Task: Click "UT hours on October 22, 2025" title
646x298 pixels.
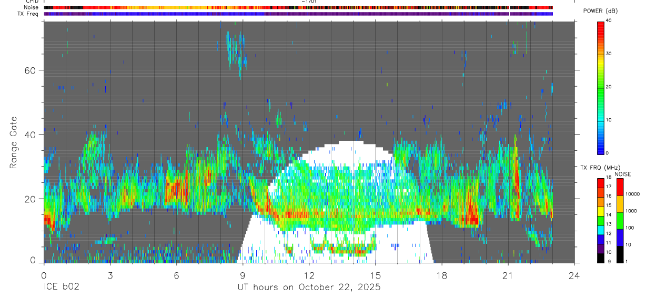Action: point(309,287)
